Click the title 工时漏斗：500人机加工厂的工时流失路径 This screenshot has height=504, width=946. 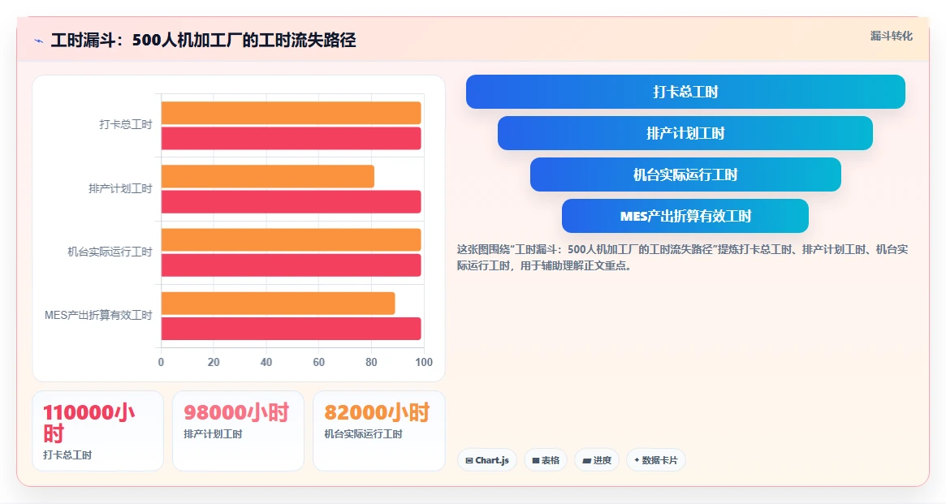203,41
